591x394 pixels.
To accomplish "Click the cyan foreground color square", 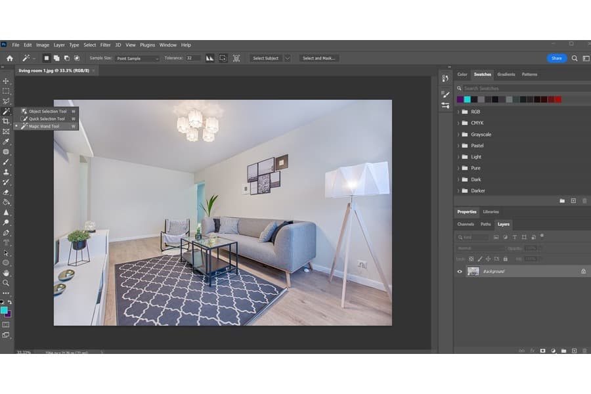I will click(4, 310).
